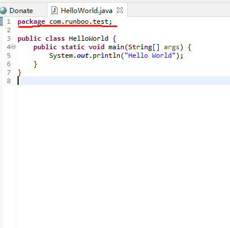Click the Java file icon on HelloWorld.java tab
This screenshot has height=228, width=230.
coord(54,10)
